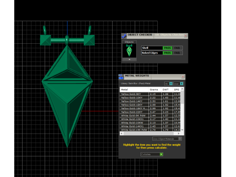Click the 1.61 DWT cell
Image resolution: width=236 pixels, height=177 pixels.
pyautogui.click(x=167, y=101)
